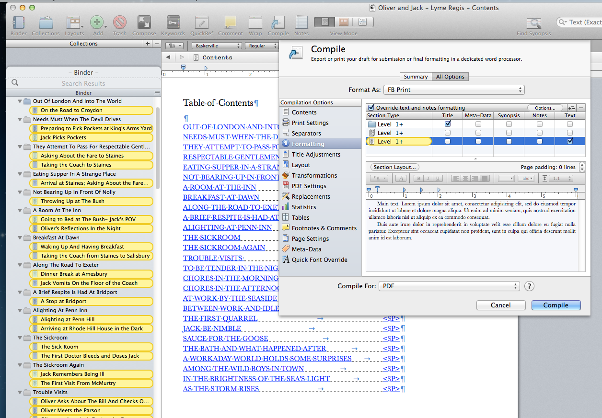Click the Cancel button
602x418 pixels.
(x=501, y=305)
